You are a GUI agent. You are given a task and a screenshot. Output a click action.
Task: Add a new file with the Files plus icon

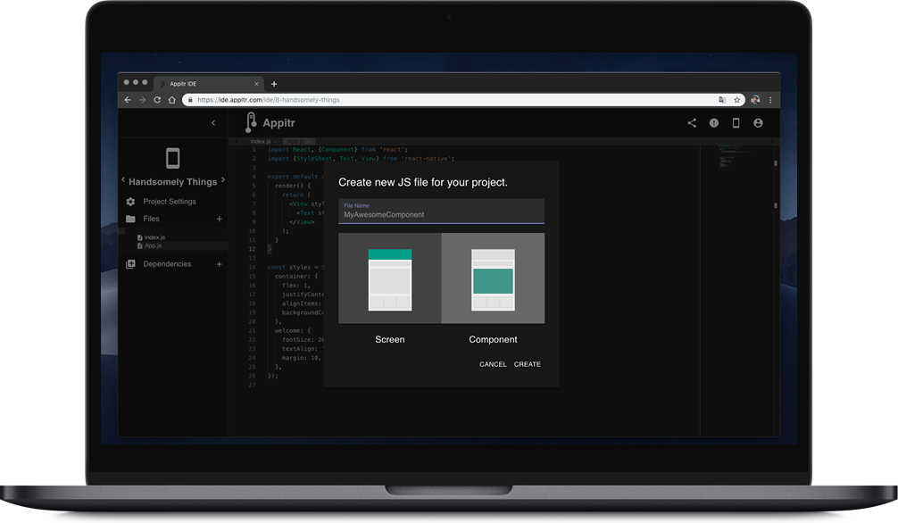click(220, 219)
